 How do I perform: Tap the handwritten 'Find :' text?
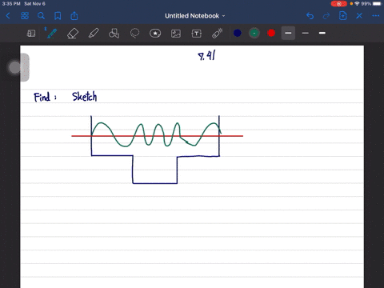(45, 97)
